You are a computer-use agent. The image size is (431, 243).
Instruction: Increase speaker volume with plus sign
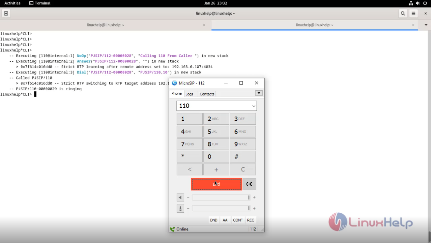click(x=254, y=198)
